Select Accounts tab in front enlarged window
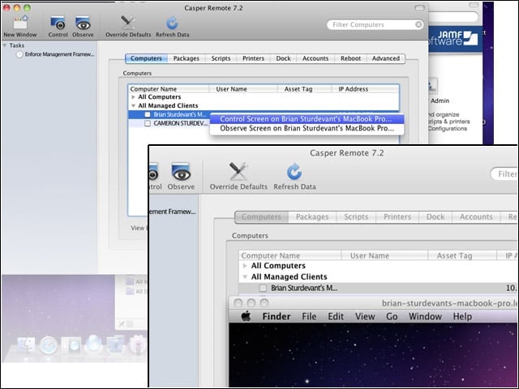Screen dimensions: 519x389 point(476,217)
